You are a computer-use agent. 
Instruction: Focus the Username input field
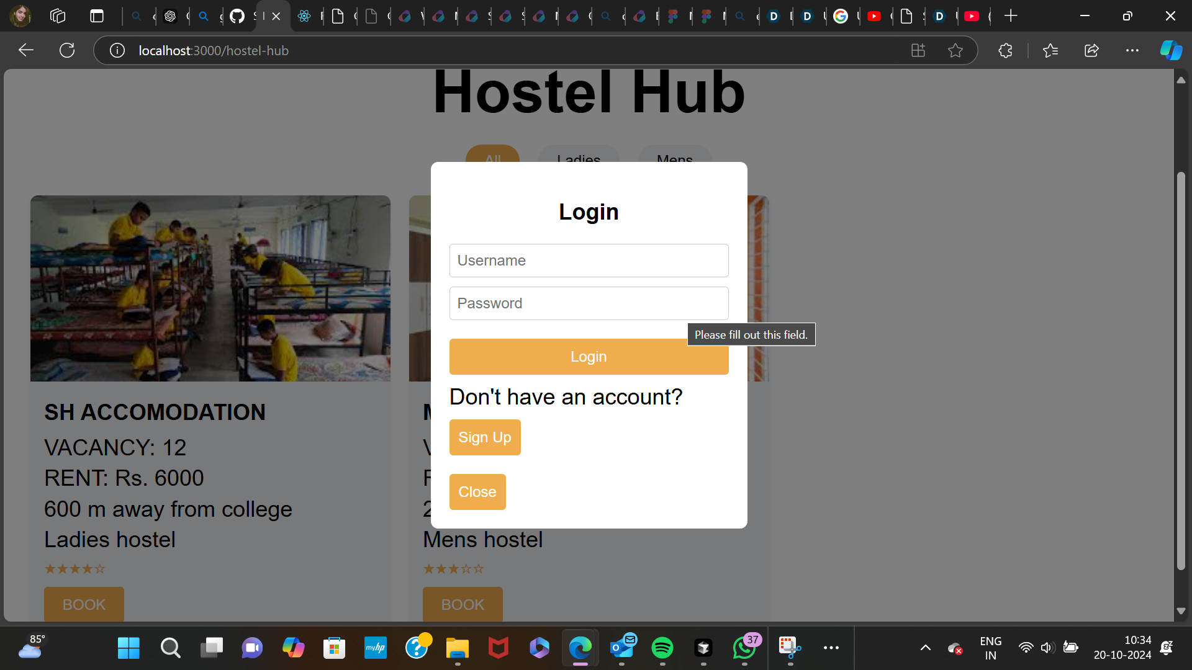(x=589, y=261)
